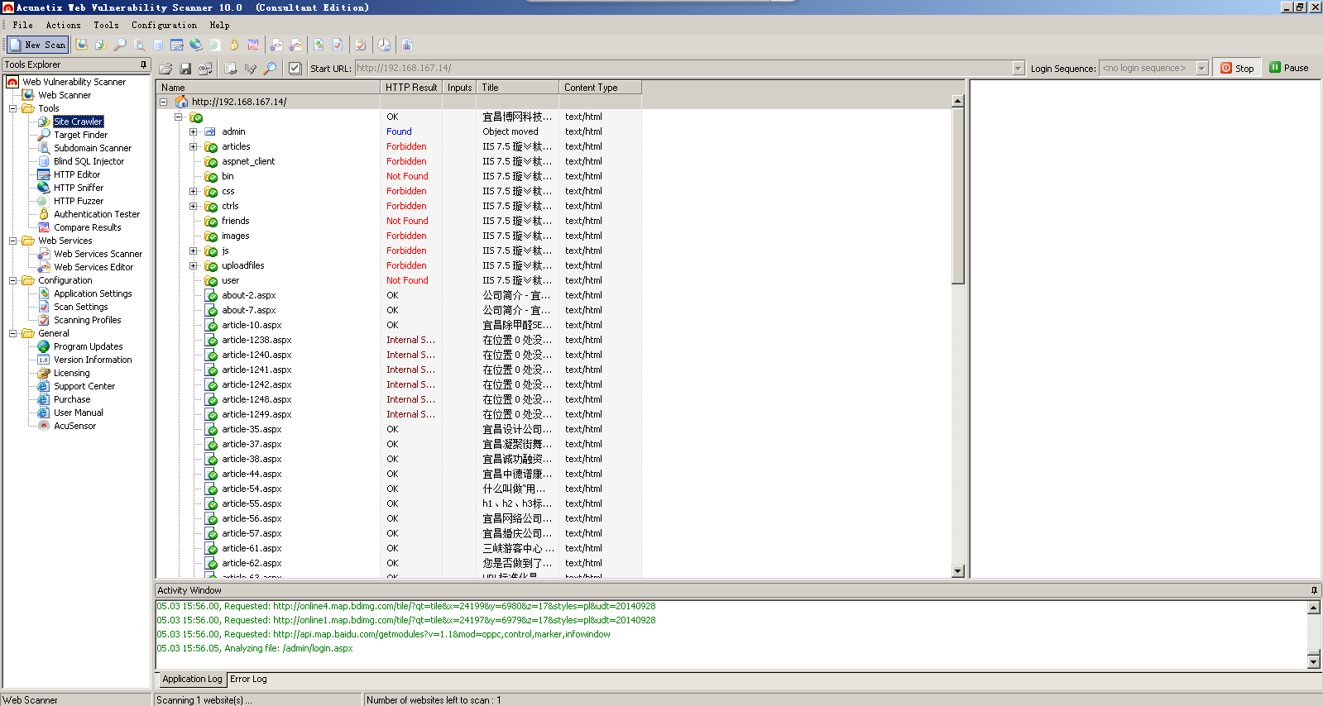Expand the articles folder node
The height and width of the screenshot is (706, 1323).
pos(193,146)
